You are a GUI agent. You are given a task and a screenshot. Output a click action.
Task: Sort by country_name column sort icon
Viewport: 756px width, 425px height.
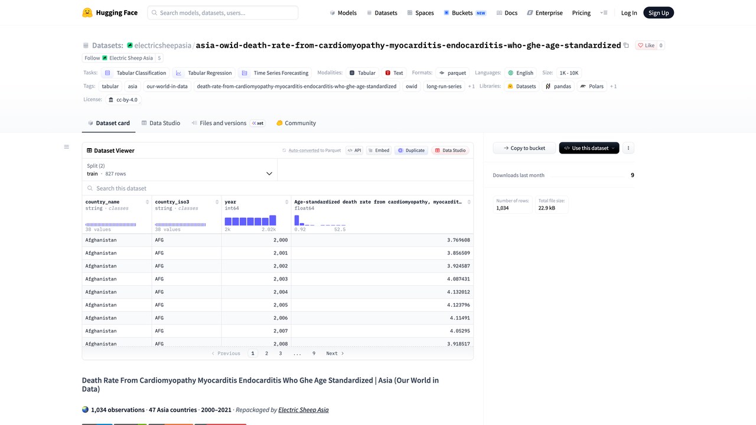[148, 202]
